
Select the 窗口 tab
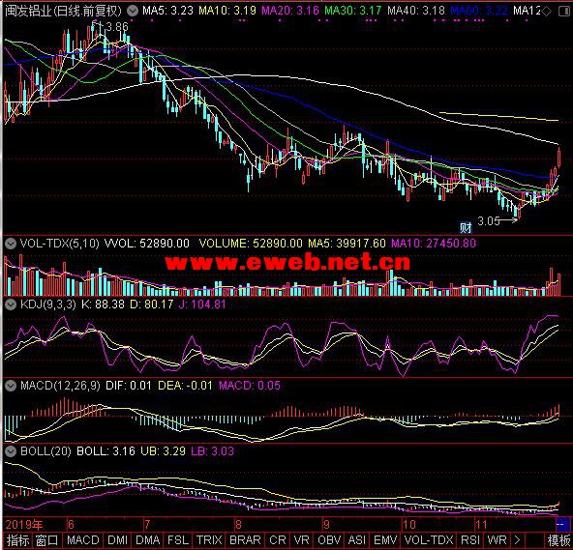click(46, 540)
